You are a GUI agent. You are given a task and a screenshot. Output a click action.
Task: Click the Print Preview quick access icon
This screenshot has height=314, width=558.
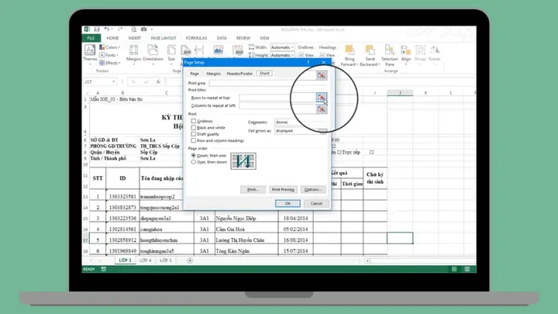pos(134,29)
